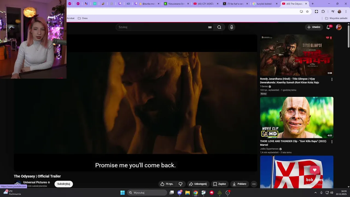Open volume control in system tray
Screen dimensions: 350x197
pos(332,193)
